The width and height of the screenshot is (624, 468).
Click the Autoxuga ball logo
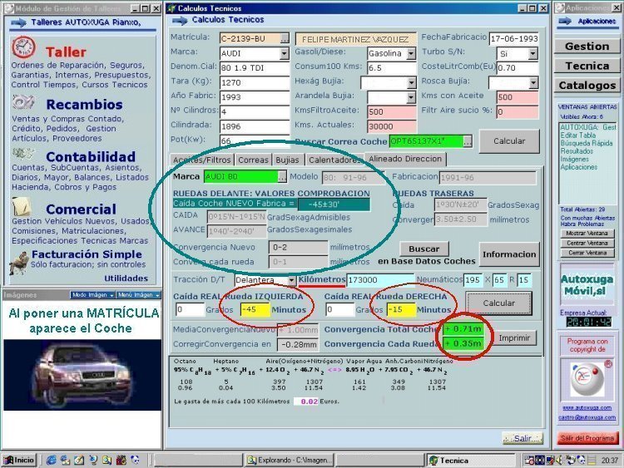pyautogui.click(x=587, y=379)
